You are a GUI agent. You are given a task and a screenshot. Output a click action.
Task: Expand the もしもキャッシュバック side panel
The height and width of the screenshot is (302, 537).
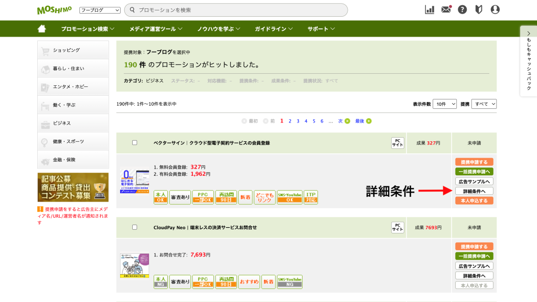click(x=528, y=61)
